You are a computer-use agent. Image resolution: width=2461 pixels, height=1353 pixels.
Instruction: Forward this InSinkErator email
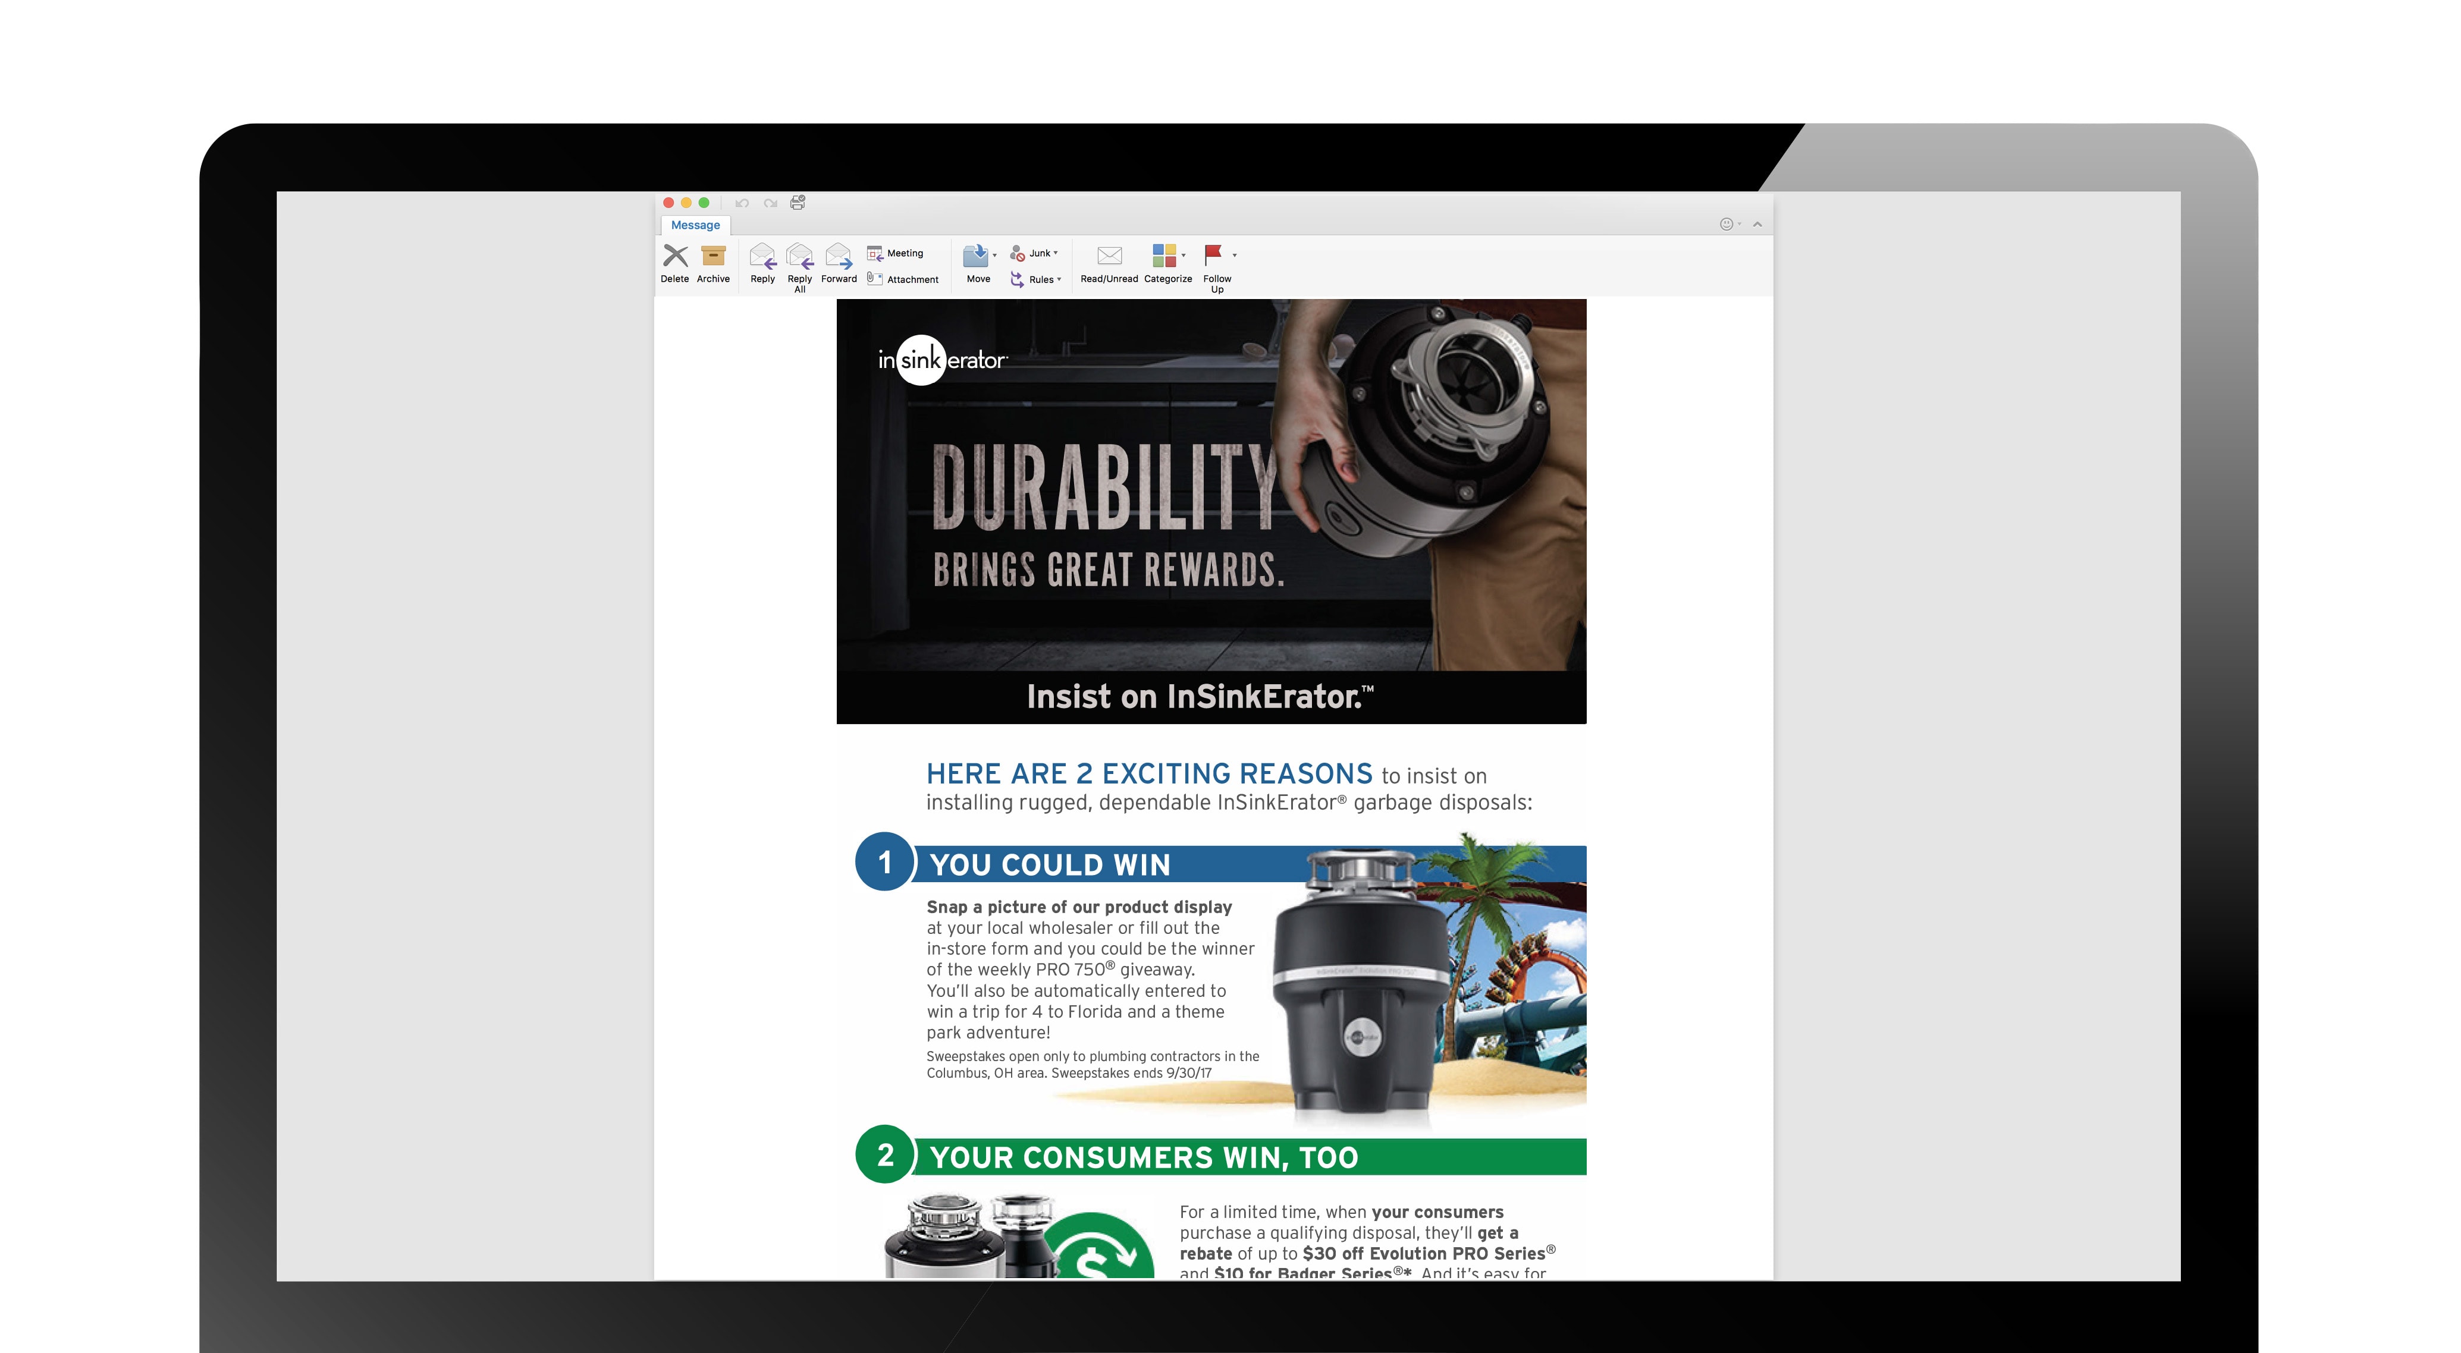tap(839, 263)
